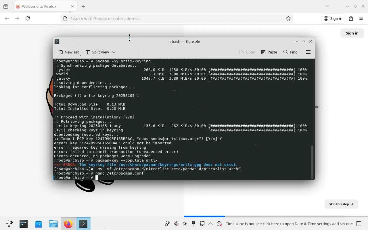
Task: Open Date & Time settings from the tray message
Action: point(289,224)
